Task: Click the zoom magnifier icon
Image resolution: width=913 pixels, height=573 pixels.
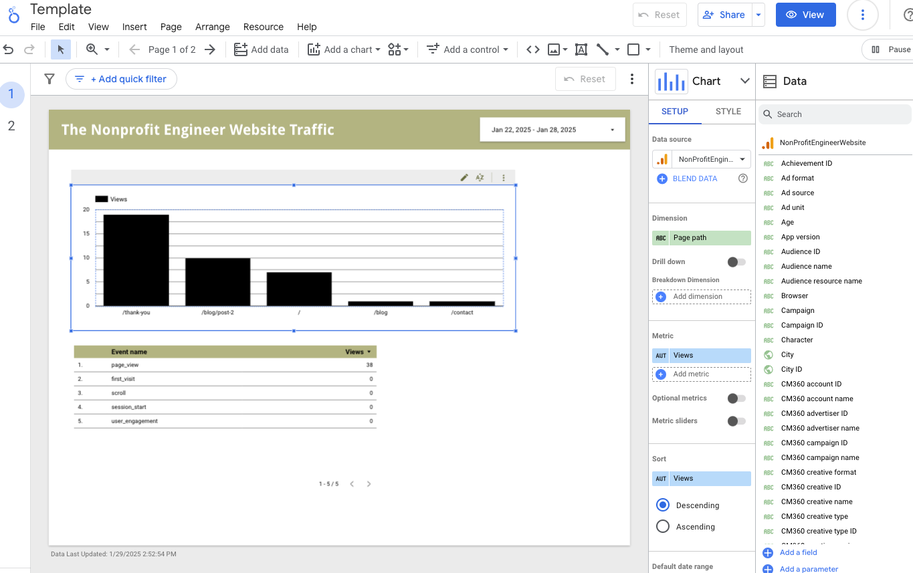Action: (x=92, y=49)
